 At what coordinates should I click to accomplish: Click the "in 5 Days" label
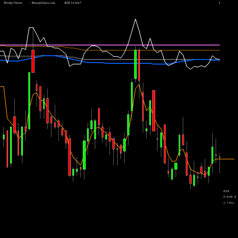click(228, 203)
